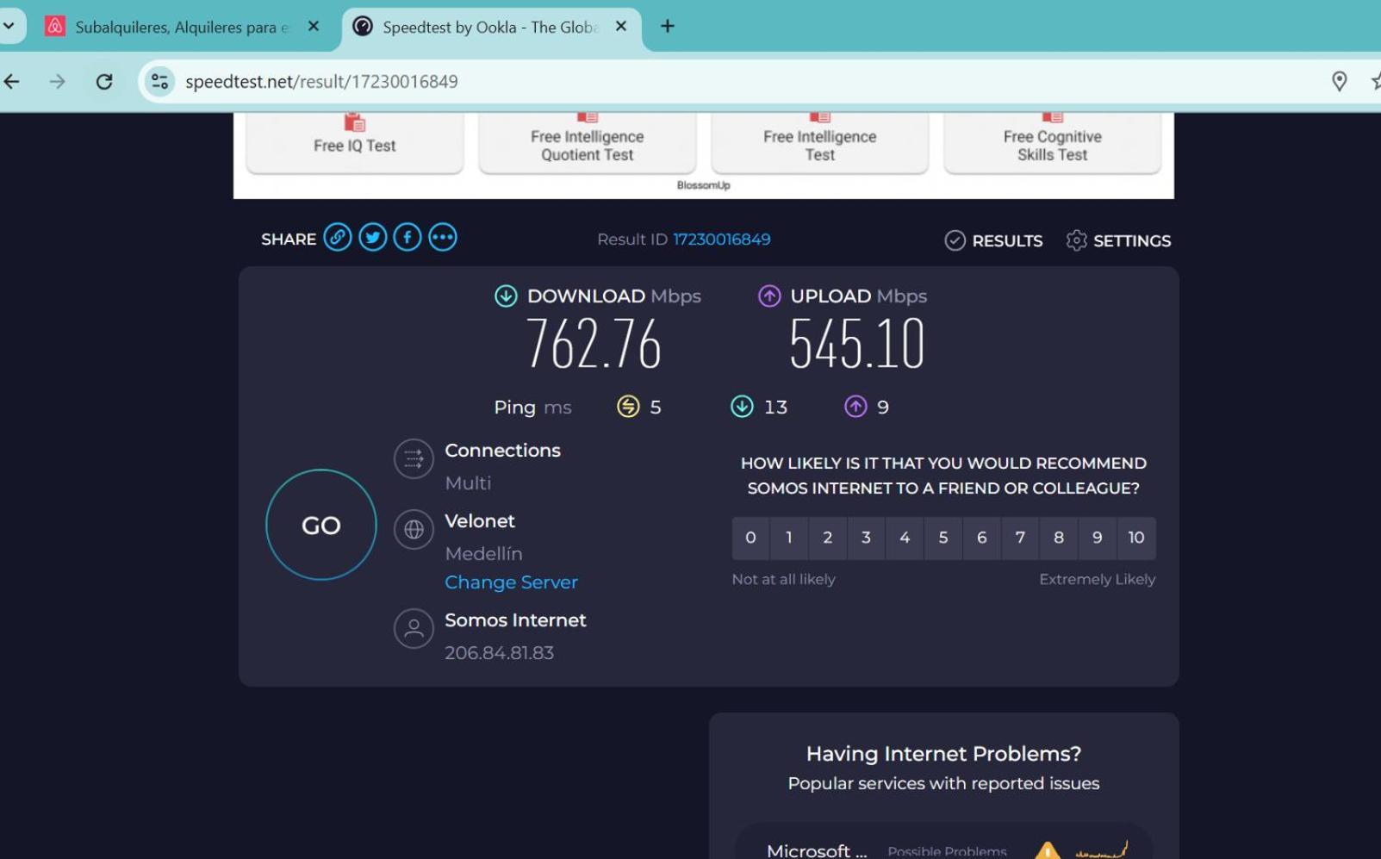Rate recommendation 3 on the scale
The width and height of the screenshot is (1381, 859).
pyautogui.click(x=866, y=538)
